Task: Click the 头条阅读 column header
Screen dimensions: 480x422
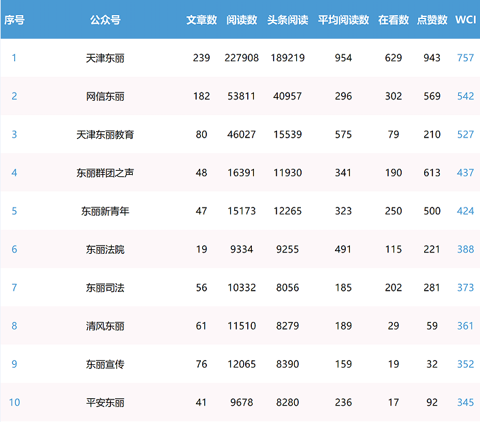Action: pyautogui.click(x=287, y=20)
